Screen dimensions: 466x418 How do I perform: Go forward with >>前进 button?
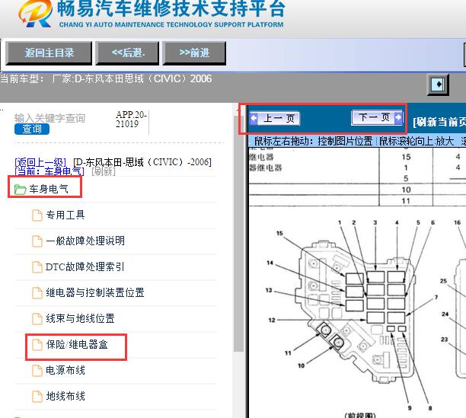[x=194, y=53]
